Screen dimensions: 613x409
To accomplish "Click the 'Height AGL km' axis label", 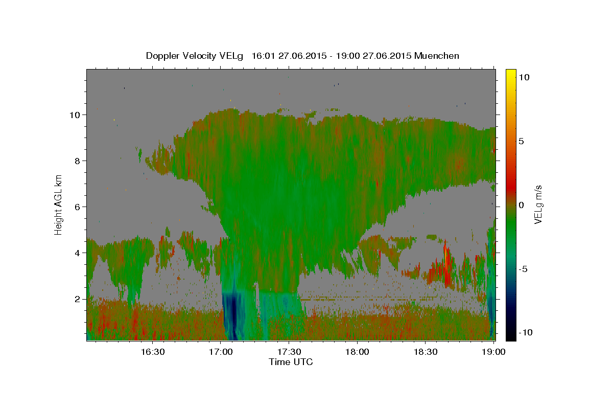I will pyautogui.click(x=58, y=204).
